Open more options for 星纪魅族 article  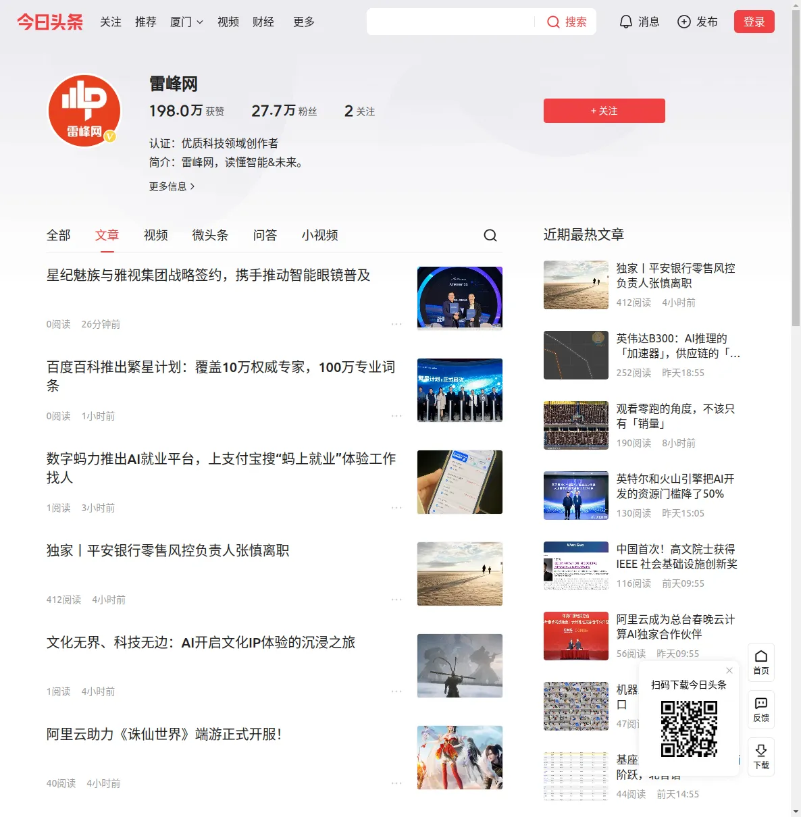pos(396,324)
